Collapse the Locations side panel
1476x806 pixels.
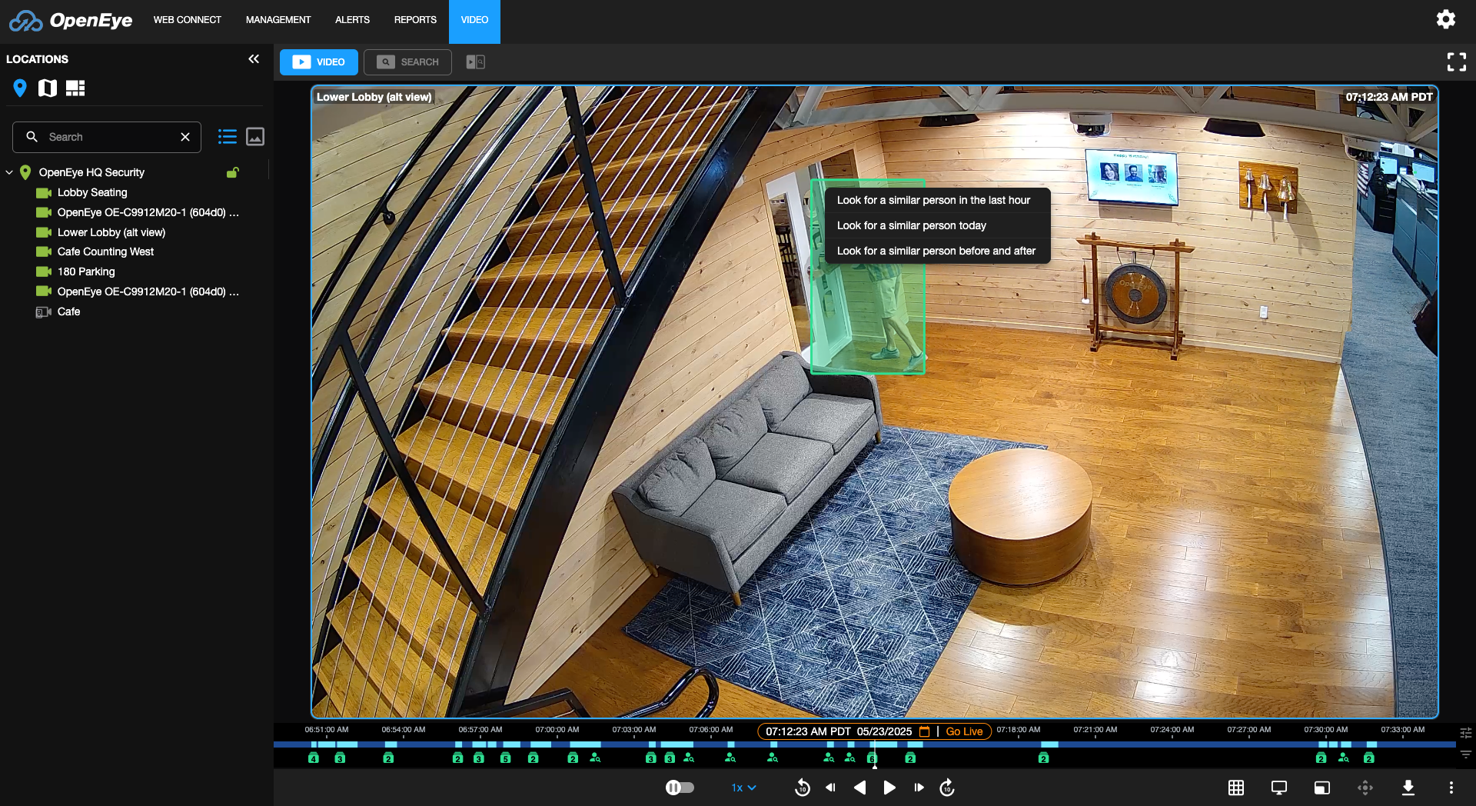(x=254, y=59)
